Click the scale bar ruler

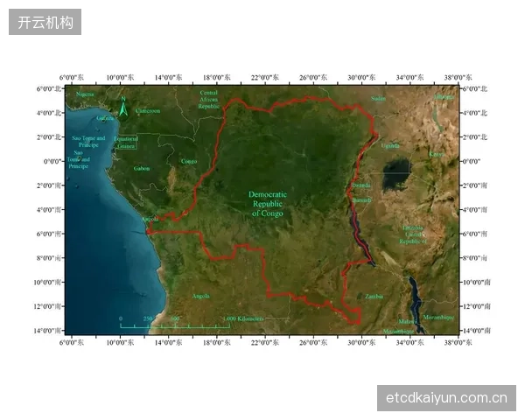tap(175, 325)
